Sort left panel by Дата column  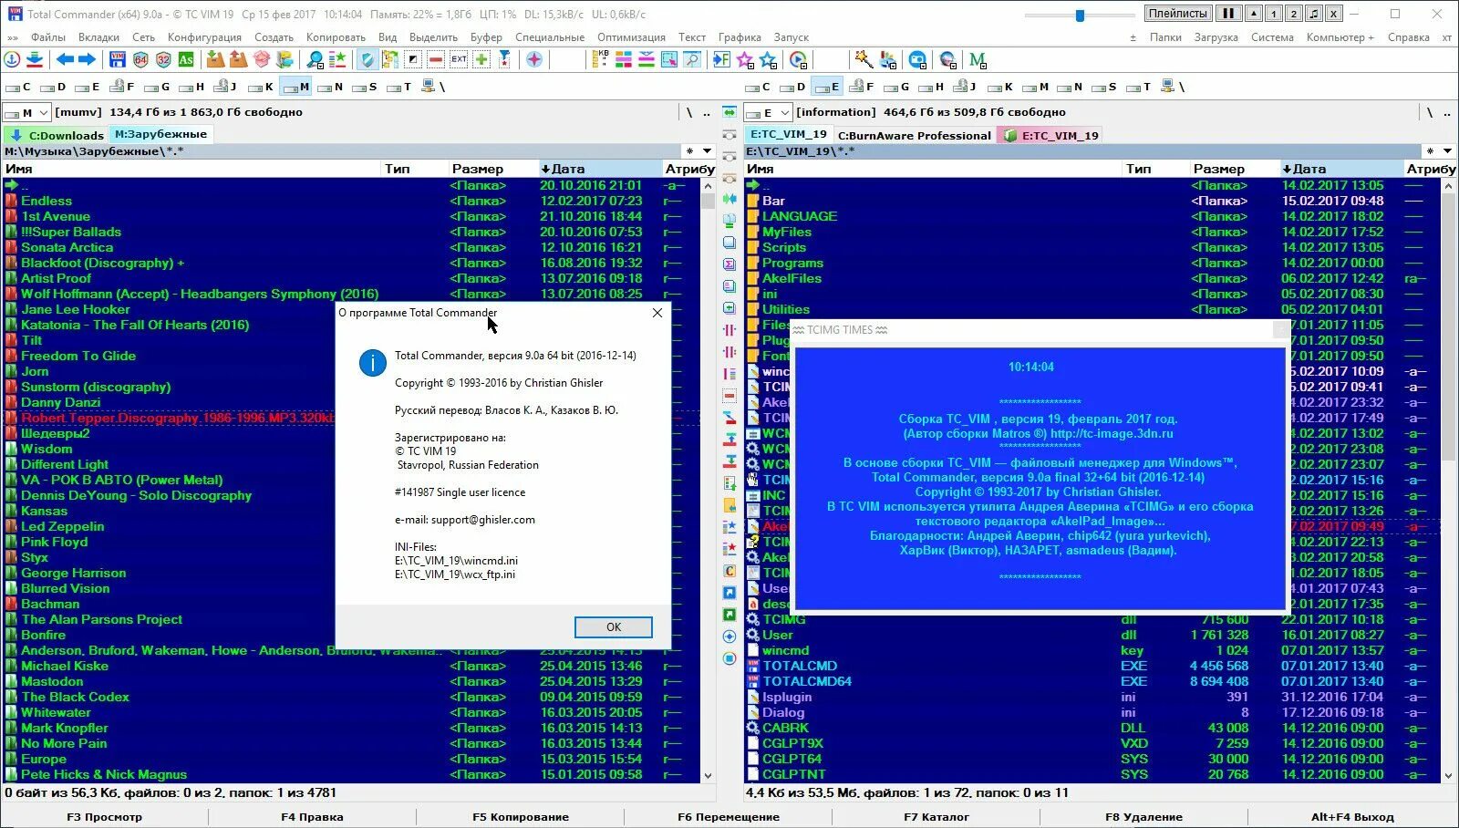pos(600,169)
